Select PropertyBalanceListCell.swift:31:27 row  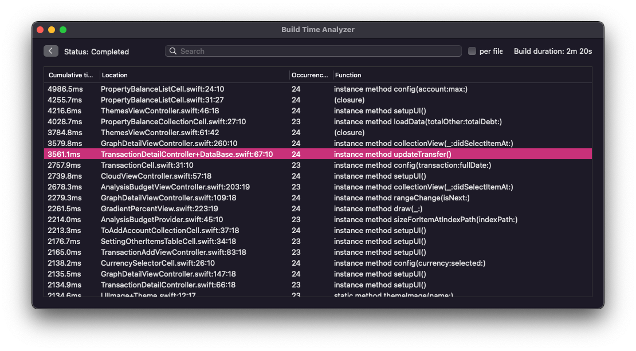click(x=318, y=100)
